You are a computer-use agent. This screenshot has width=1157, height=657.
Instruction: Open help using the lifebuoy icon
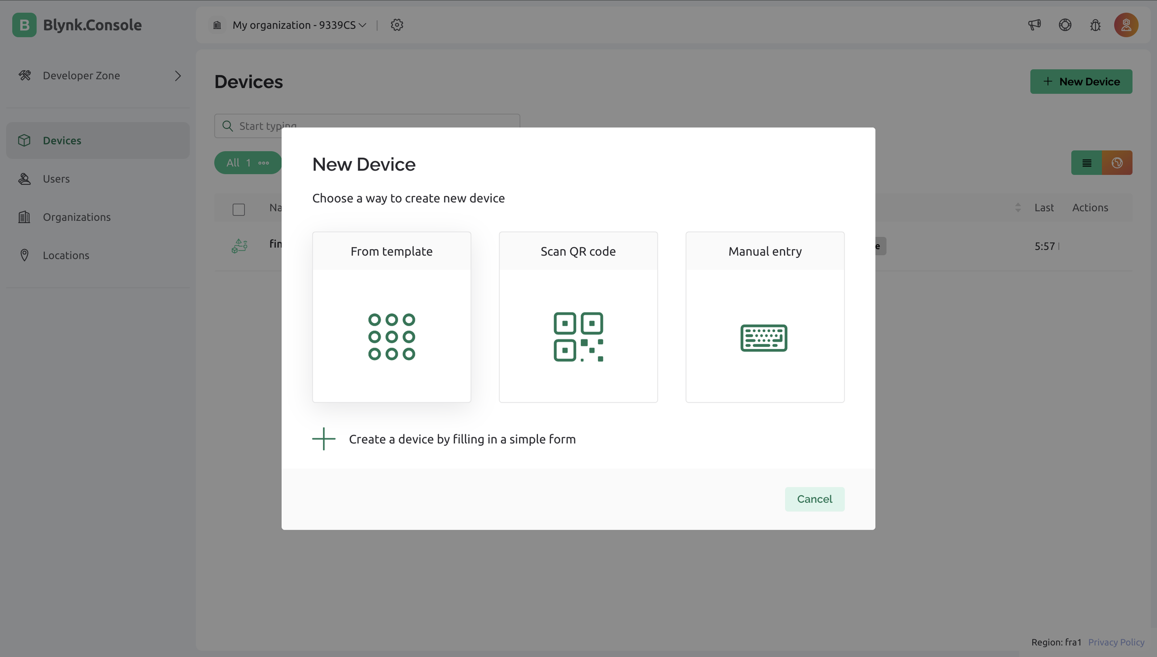[x=1065, y=25]
